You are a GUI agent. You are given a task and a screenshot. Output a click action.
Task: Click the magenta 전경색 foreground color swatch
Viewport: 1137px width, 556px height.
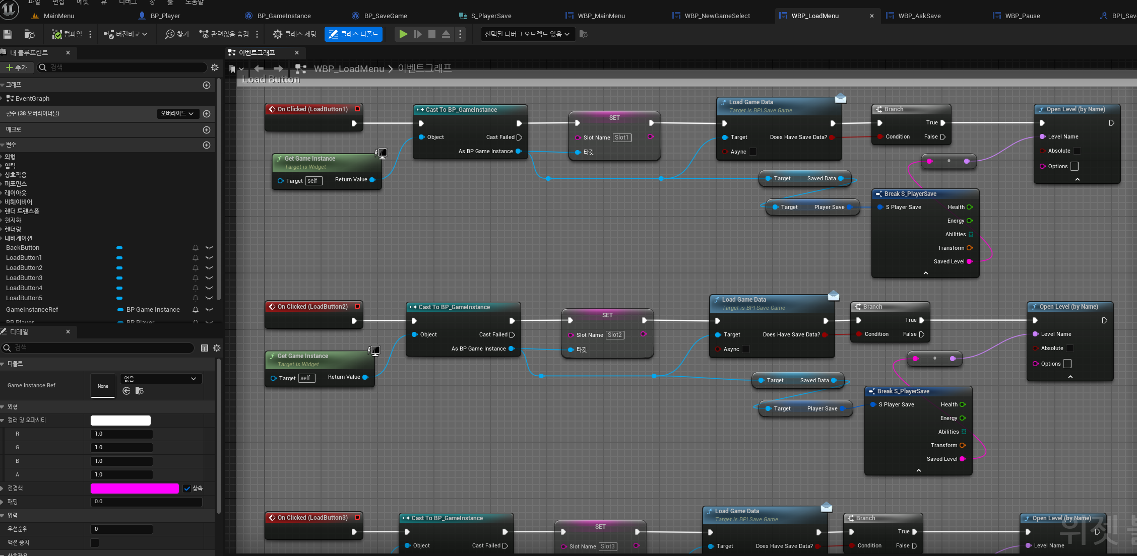click(x=135, y=489)
